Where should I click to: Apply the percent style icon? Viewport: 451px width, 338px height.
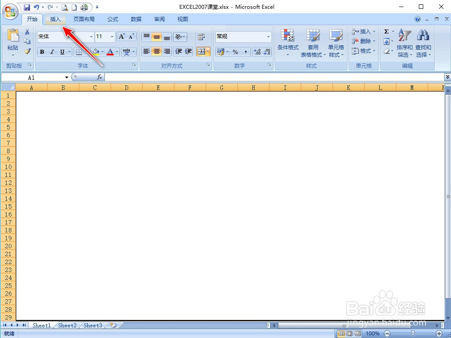click(235, 51)
